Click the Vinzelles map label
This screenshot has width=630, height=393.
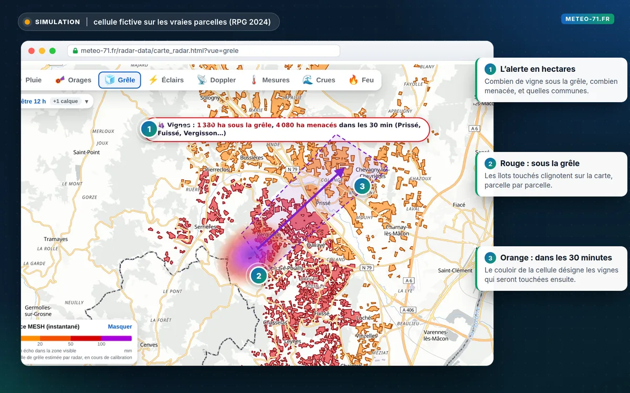point(366,335)
